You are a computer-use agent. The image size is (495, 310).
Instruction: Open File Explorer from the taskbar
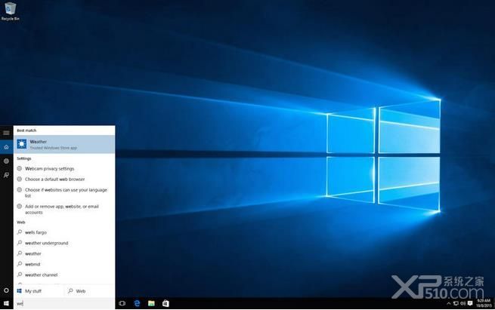coord(152,303)
